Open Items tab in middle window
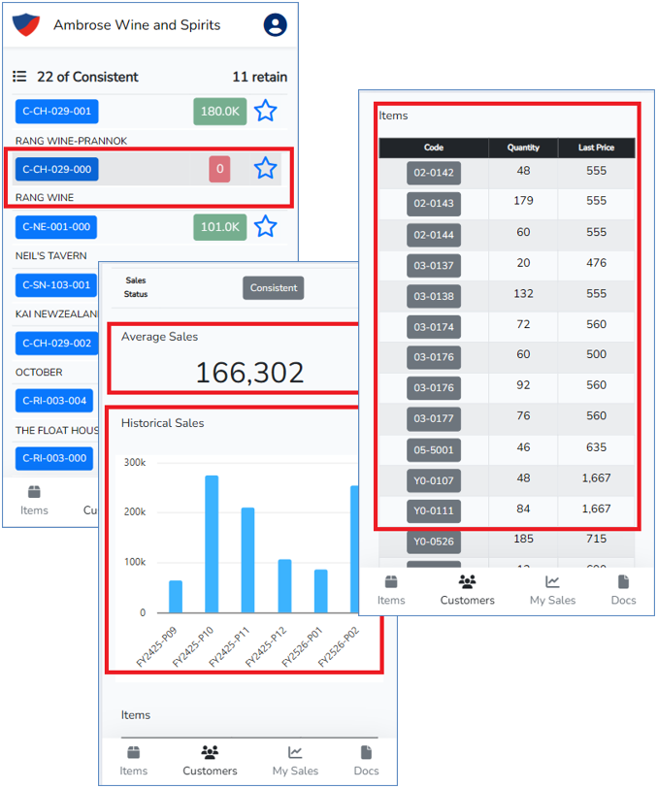This screenshot has height=789, width=657. tap(133, 761)
